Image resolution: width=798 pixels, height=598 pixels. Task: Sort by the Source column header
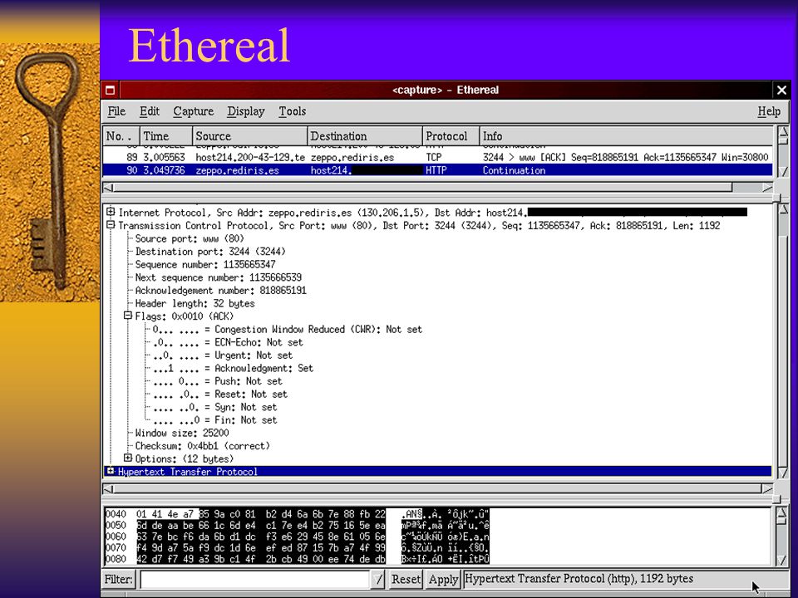(x=250, y=136)
